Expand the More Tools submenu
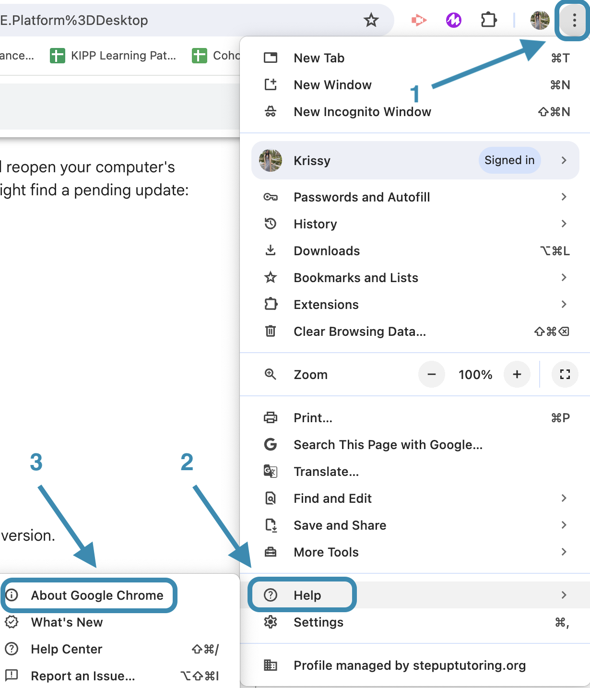Viewport: 590px width, 688px height. coord(326,552)
